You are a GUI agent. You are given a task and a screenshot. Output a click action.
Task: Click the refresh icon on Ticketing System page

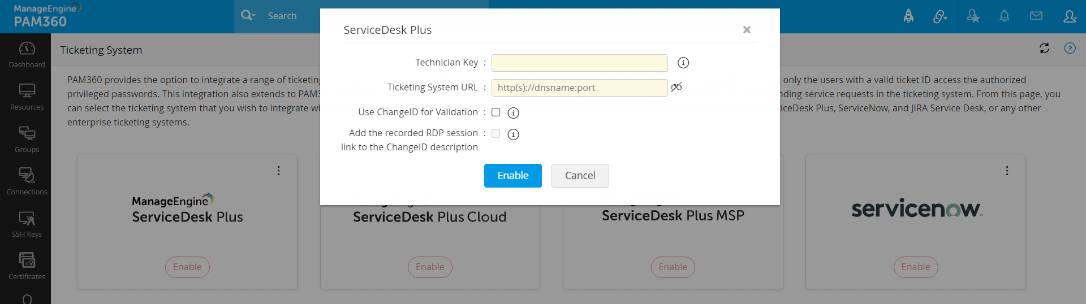coord(1044,49)
